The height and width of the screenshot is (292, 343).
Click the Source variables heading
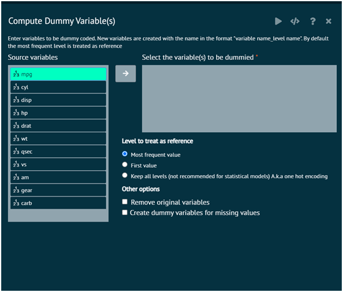point(33,58)
